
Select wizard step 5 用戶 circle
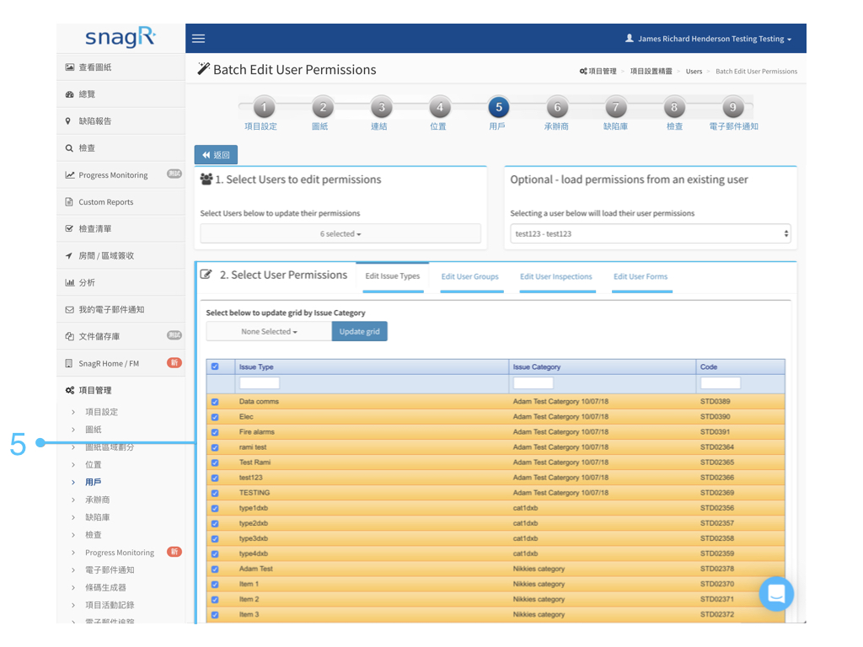(499, 107)
